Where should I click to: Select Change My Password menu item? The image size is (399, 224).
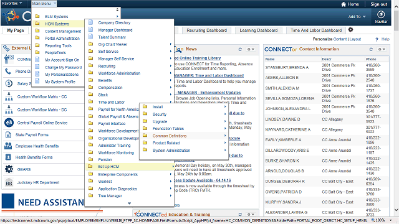[x=63, y=68]
